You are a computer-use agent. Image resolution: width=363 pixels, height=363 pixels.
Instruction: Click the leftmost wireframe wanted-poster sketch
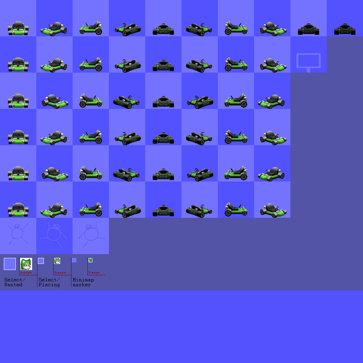18,234
